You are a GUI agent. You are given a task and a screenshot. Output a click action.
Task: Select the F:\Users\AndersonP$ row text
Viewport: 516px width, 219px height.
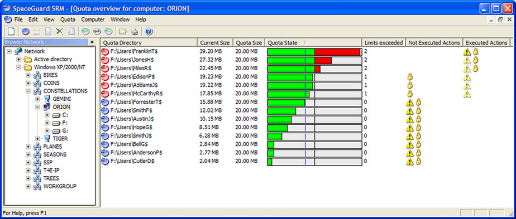(136, 153)
